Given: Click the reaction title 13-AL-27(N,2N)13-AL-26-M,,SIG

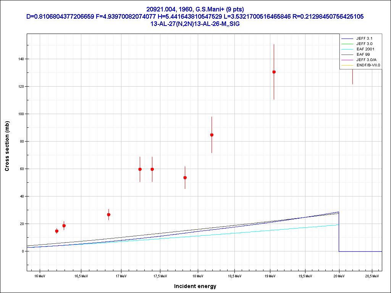Looking at the screenshot, I should (x=195, y=24).
